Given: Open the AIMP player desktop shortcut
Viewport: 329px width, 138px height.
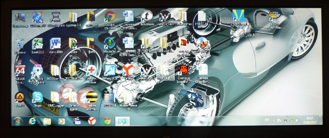Looking at the screenshot, I should point(19,97).
